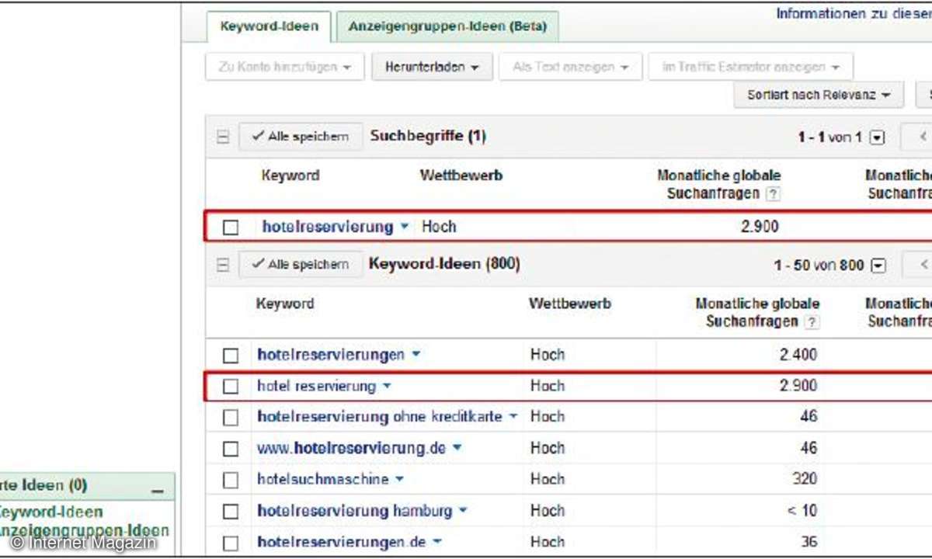Click Alle speichern in Suchbegriffe section
This screenshot has width=932, height=559.
300,137
